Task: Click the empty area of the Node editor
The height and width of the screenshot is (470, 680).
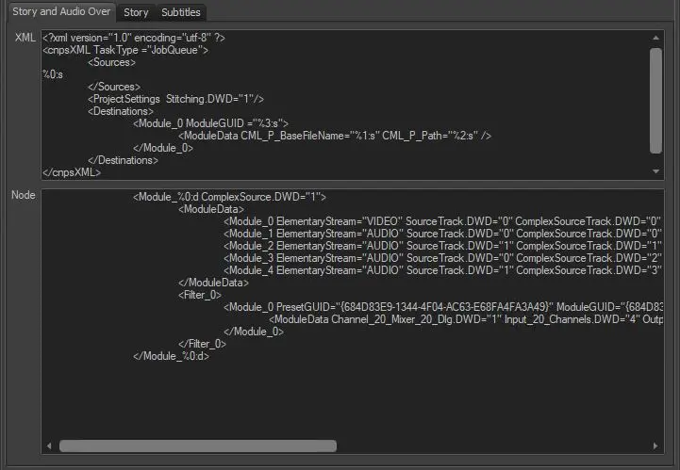Action: (349, 396)
